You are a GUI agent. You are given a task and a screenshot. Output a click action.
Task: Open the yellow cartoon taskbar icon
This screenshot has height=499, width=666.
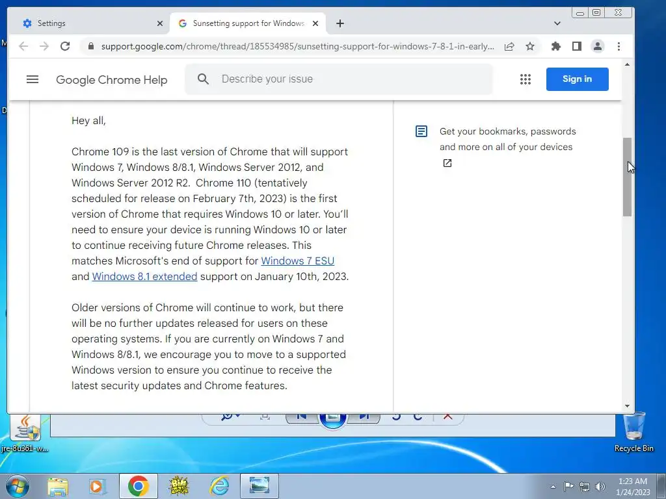point(179,486)
